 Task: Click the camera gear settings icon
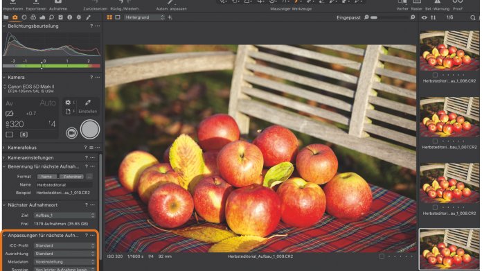(x=68, y=103)
